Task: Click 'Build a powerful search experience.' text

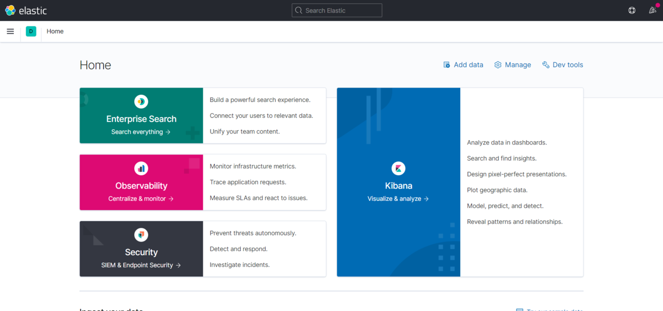Action: click(260, 100)
